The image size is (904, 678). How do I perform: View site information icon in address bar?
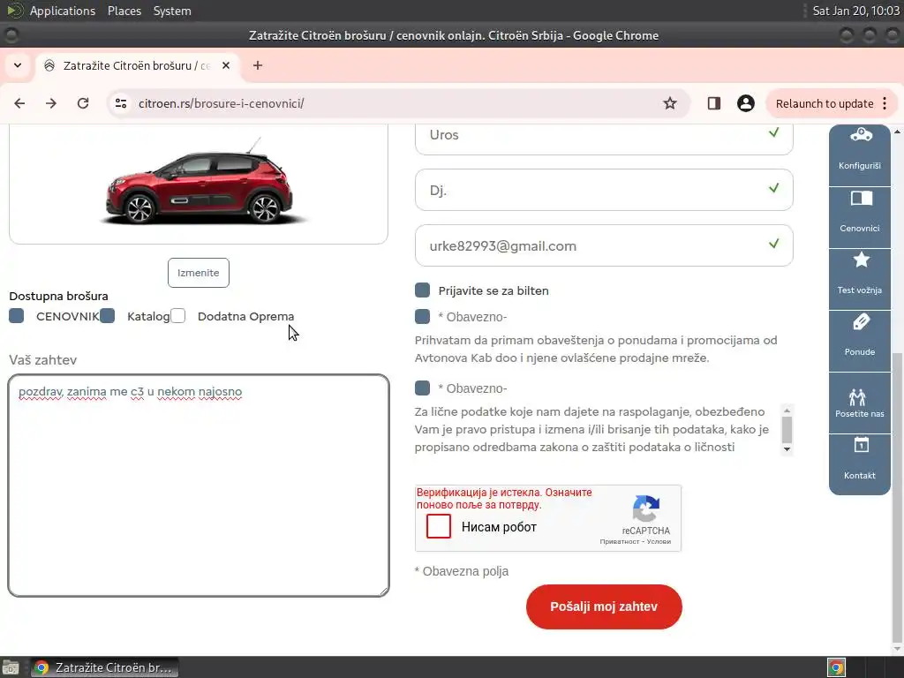click(x=121, y=103)
